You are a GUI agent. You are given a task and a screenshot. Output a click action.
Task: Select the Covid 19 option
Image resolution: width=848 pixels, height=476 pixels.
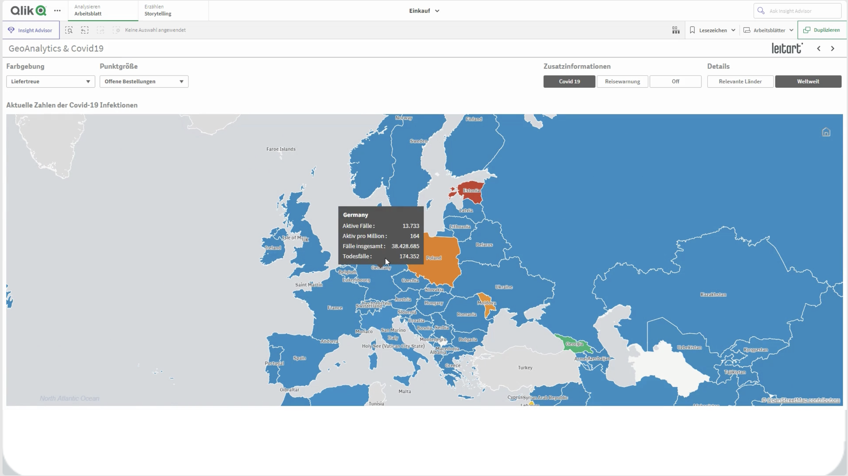(569, 81)
